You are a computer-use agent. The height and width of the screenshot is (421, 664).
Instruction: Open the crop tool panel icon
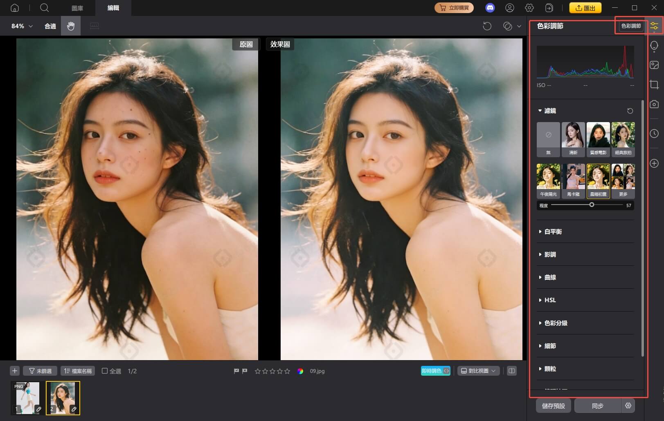[654, 85]
